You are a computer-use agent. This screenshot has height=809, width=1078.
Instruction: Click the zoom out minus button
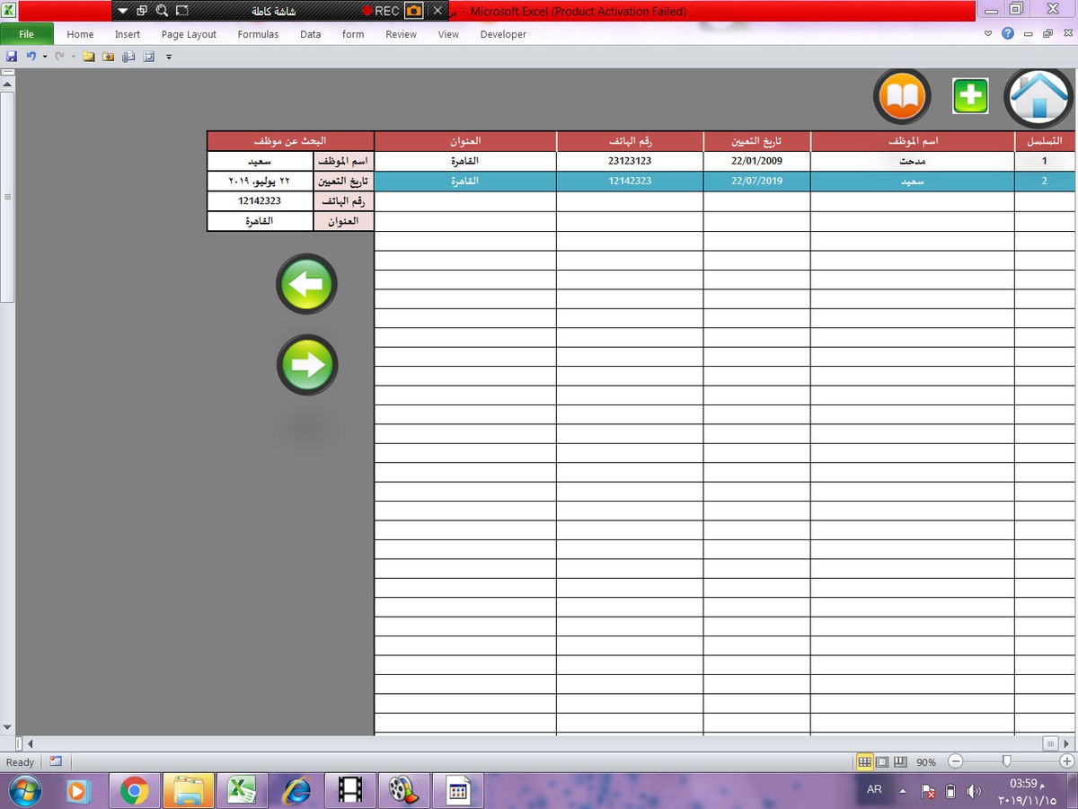(x=956, y=761)
